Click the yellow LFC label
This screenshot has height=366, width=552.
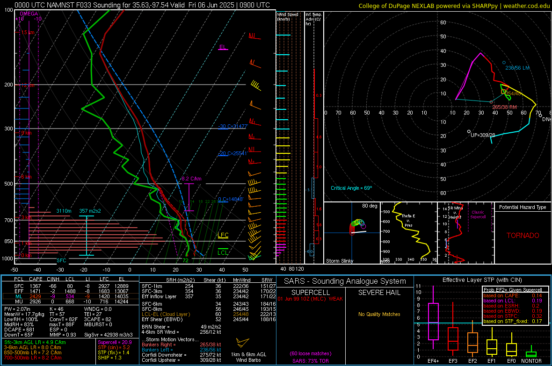click(223, 235)
